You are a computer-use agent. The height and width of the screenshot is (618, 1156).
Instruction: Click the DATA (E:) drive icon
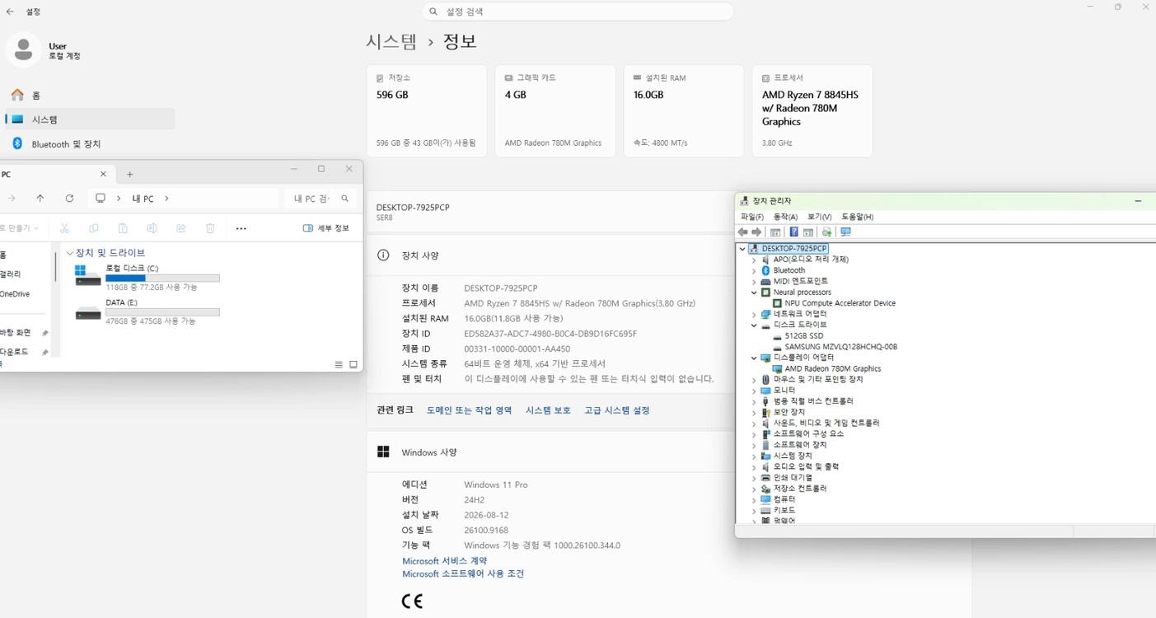[x=87, y=313]
